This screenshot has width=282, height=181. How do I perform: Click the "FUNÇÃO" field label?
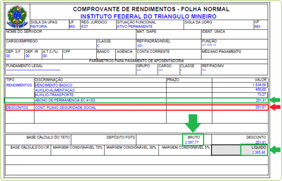pyautogui.click(x=209, y=41)
